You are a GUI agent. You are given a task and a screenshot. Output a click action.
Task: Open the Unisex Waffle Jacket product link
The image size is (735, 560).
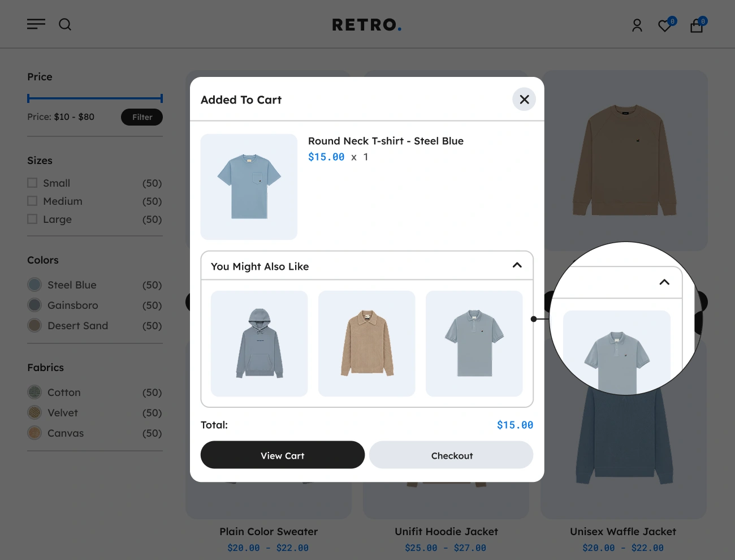(x=623, y=532)
